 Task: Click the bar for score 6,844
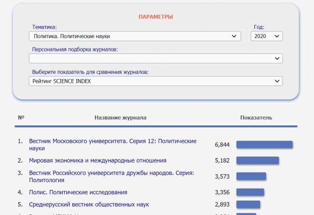264,144
